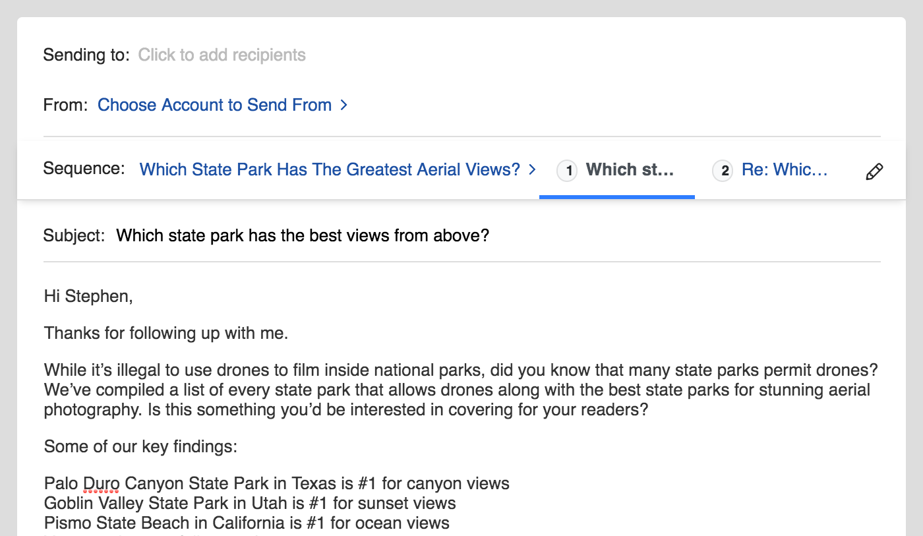Click the pencil edit icon
923x536 pixels.
(874, 171)
